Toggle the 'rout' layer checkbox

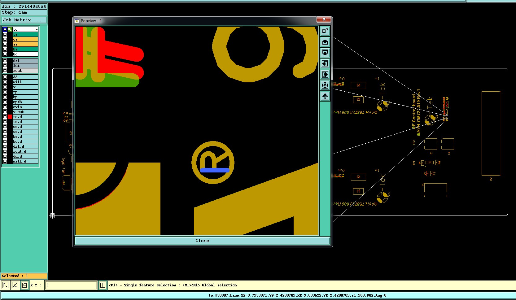click(x=5, y=71)
